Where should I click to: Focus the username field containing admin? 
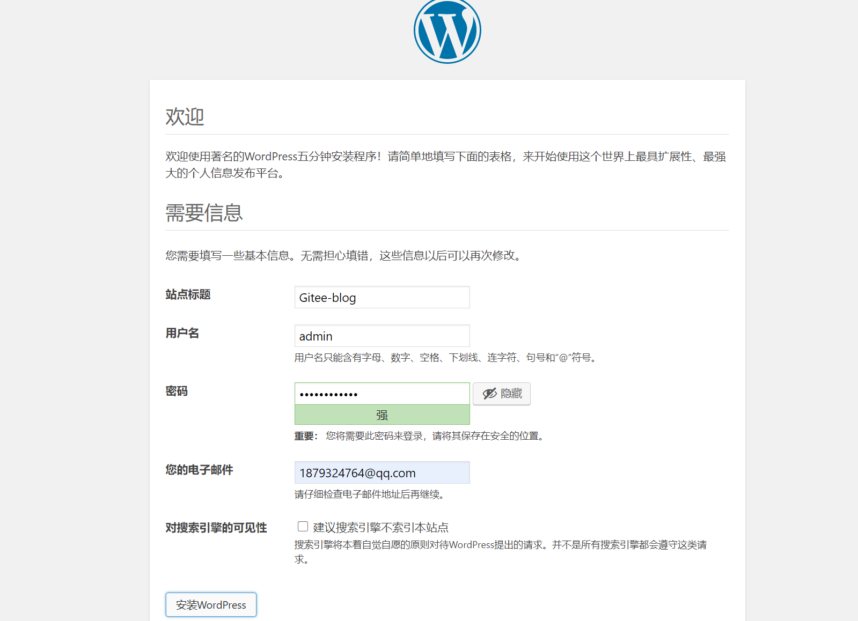pyautogui.click(x=382, y=336)
